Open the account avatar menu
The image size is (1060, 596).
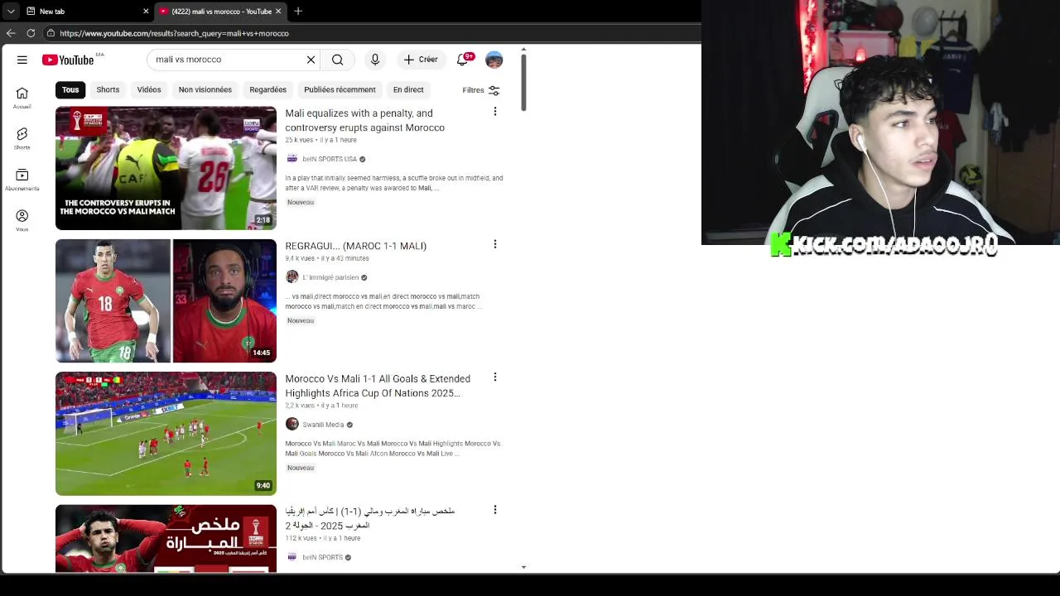[x=494, y=60]
